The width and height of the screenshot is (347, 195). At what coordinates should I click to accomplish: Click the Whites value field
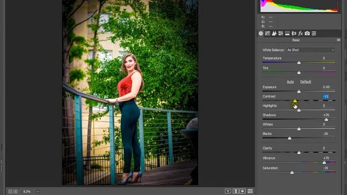pyautogui.click(x=324, y=125)
